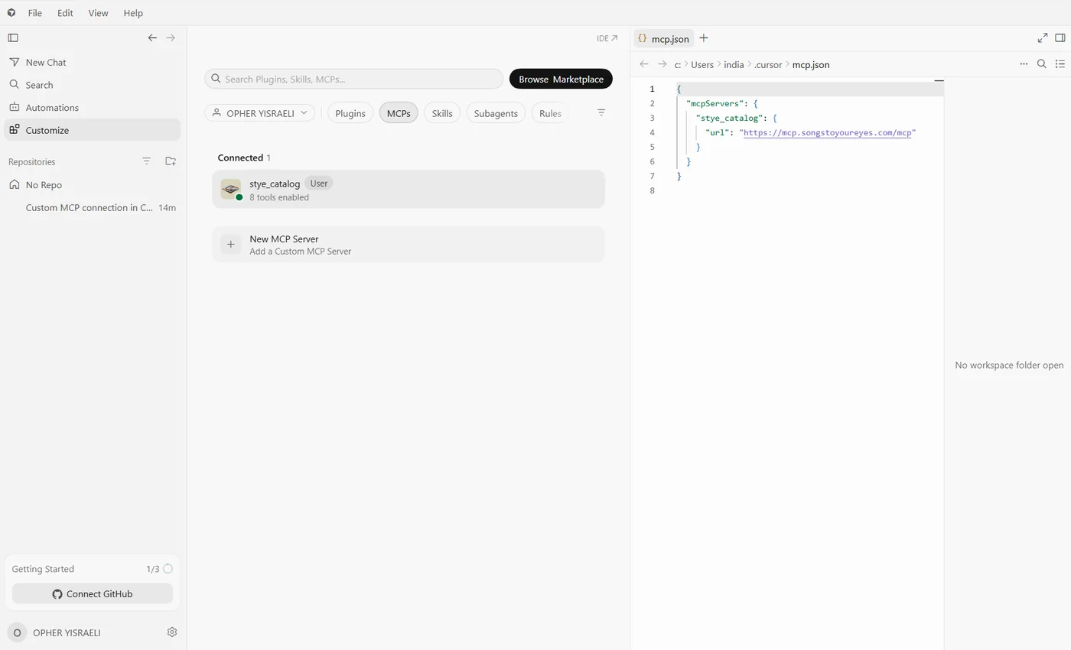Click Connect GitHub button
The image size is (1071, 650).
(93, 593)
